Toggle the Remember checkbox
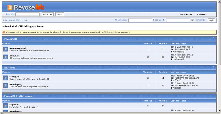 [x=193, y=20]
